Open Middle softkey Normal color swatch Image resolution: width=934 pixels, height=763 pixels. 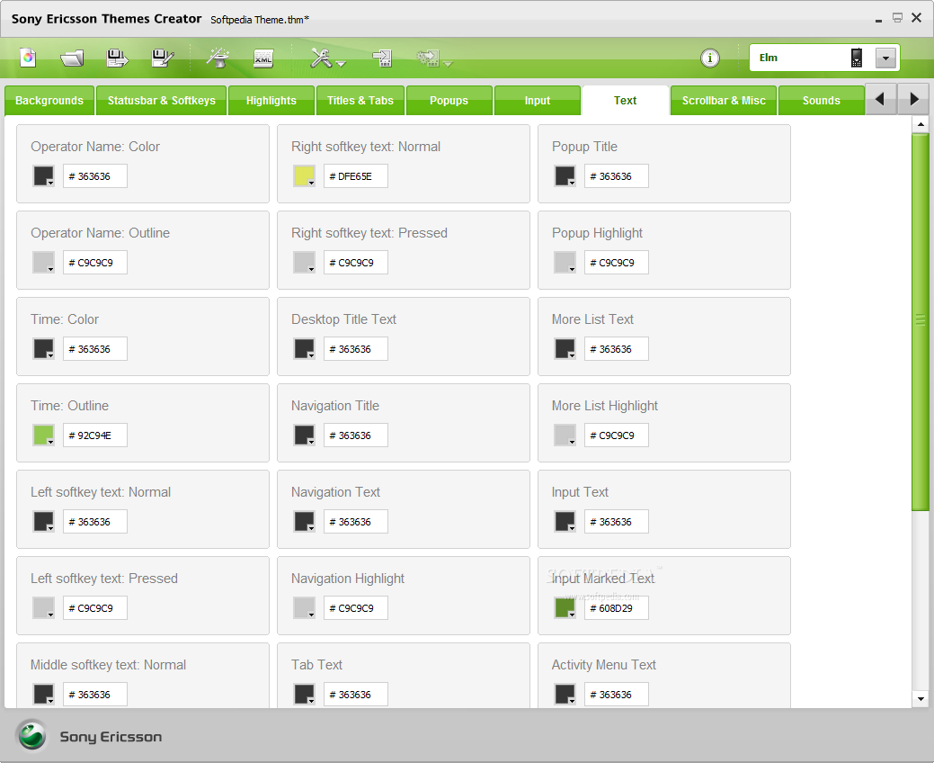pyautogui.click(x=43, y=695)
